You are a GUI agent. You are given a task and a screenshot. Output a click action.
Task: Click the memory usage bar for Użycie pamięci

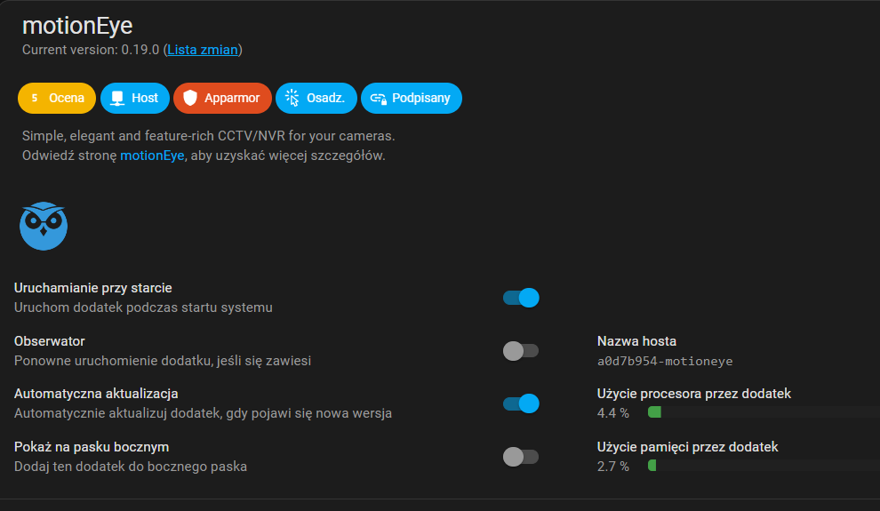point(764,466)
